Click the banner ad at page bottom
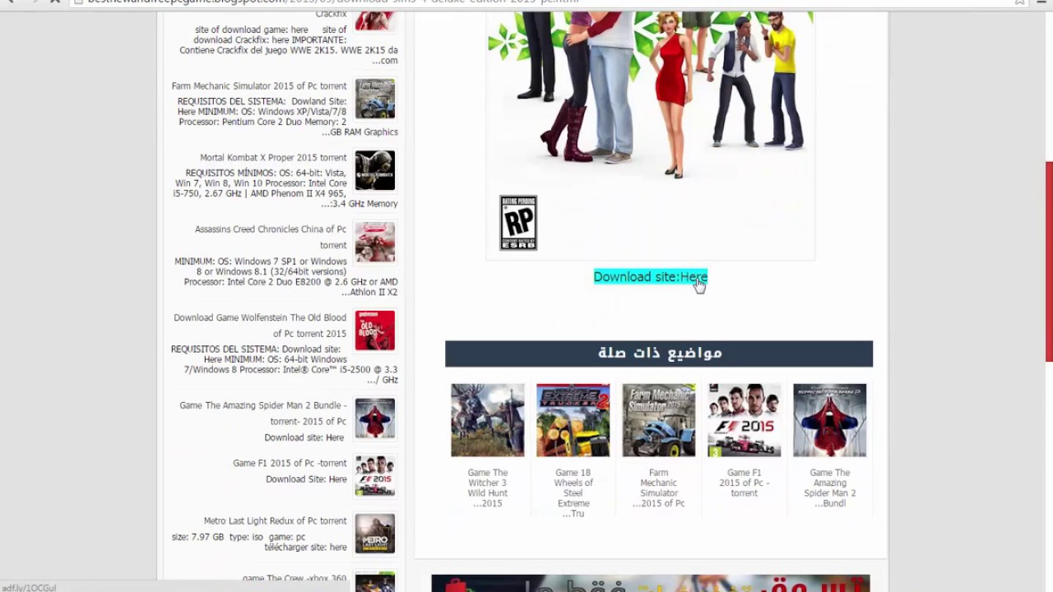The height and width of the screenshot is (592, 1053). (651, 583)
